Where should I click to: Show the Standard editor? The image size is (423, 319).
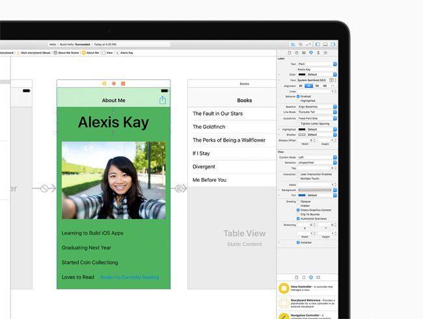click(x=293, y=44)
